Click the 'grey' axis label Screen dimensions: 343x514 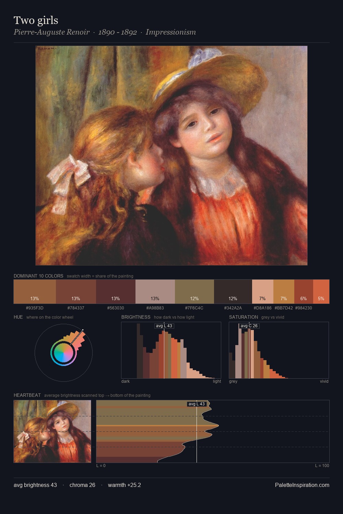click(x=233, y=381)
